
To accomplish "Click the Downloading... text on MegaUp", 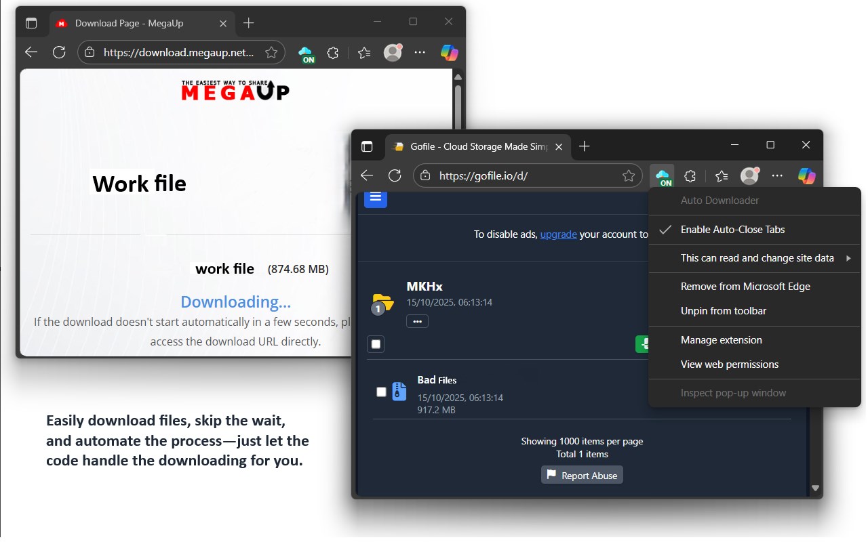I will (x=235, y=301).
